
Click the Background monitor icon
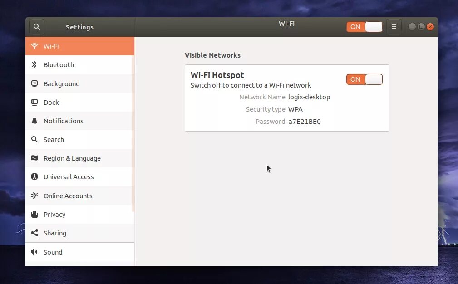[x=34, y=84]
